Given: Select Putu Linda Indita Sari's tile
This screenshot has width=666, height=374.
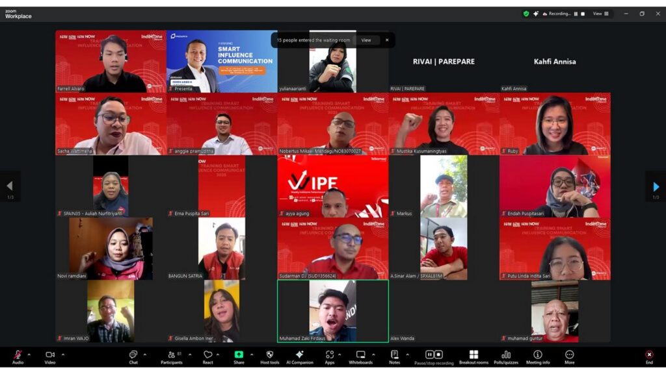Looking at the screenshot, I should (x=555, y=249).
